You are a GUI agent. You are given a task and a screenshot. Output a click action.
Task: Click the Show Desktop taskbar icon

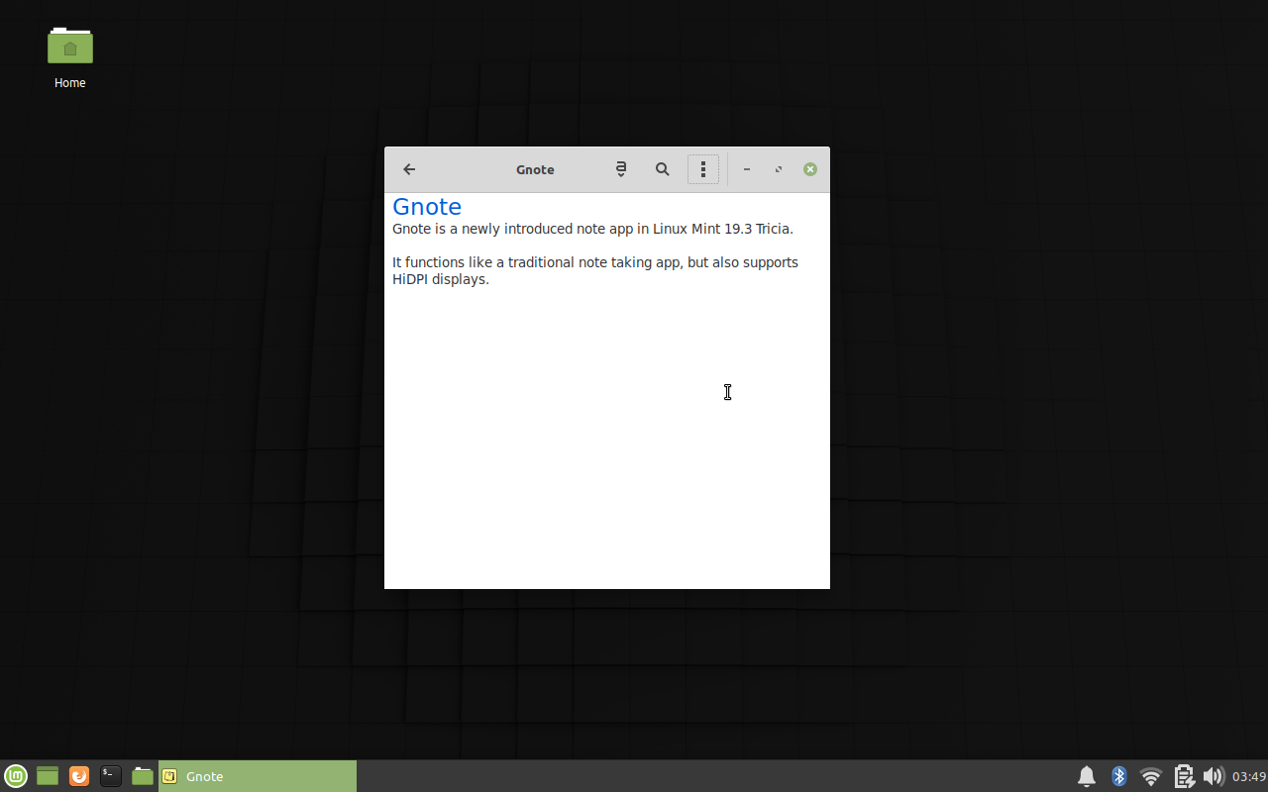point(48,776)
